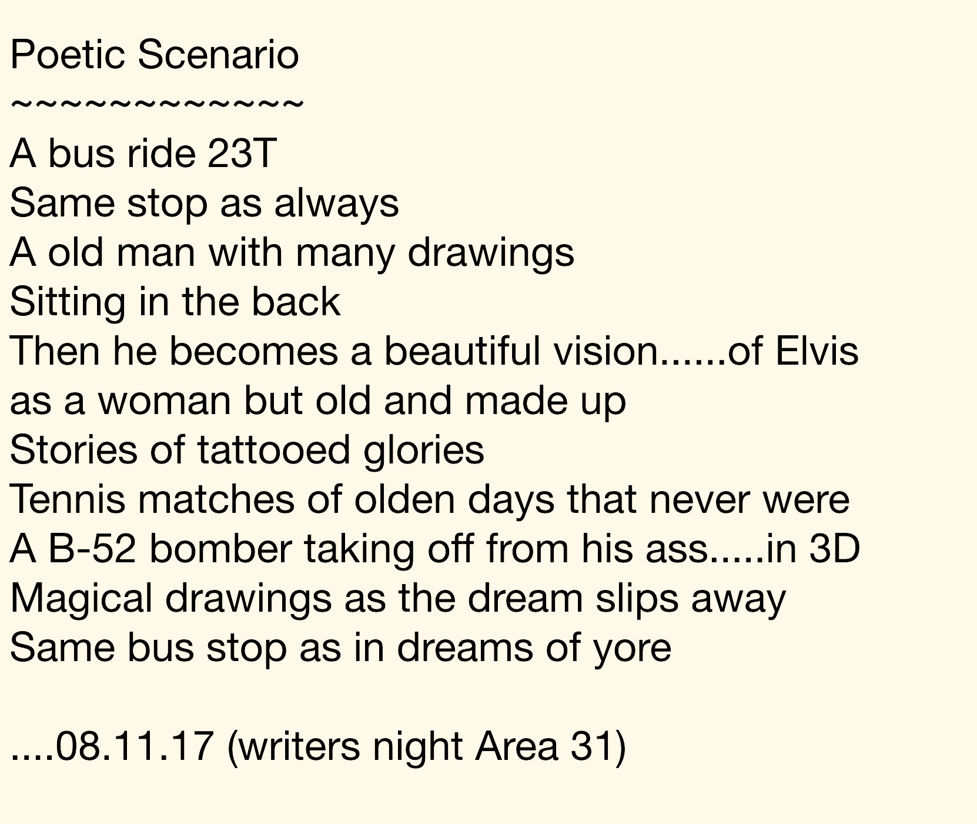Click the line 'Same bus stop as in dreams of yore'
The height and width of the screenshot is (824, 977).
(340, 648)
